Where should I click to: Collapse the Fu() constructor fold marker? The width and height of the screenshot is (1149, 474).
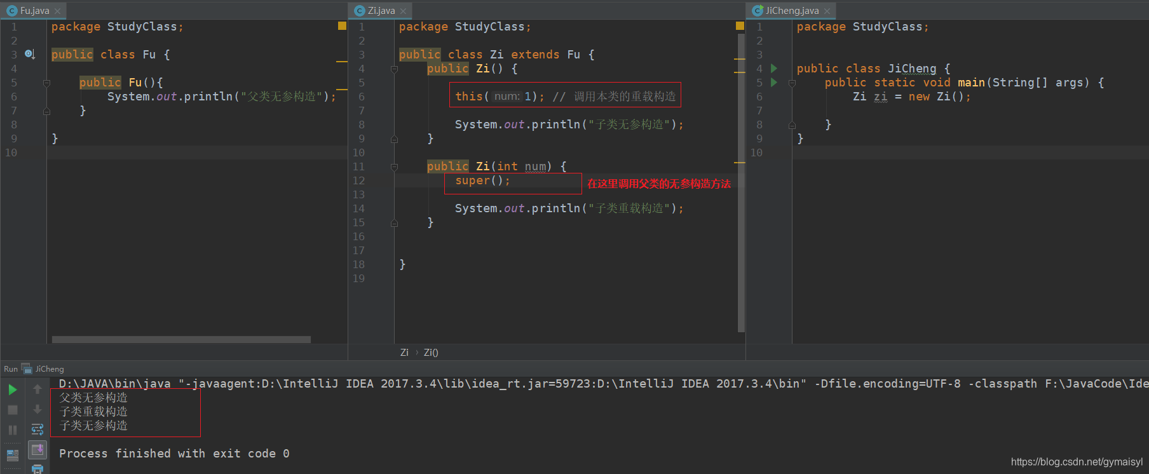pos(46,83)
